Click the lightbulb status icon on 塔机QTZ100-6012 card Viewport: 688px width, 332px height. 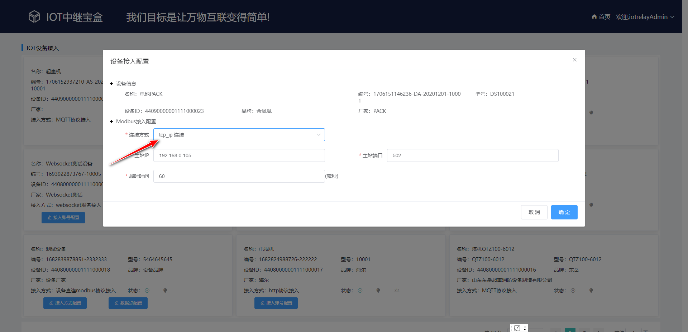[591, 291]
